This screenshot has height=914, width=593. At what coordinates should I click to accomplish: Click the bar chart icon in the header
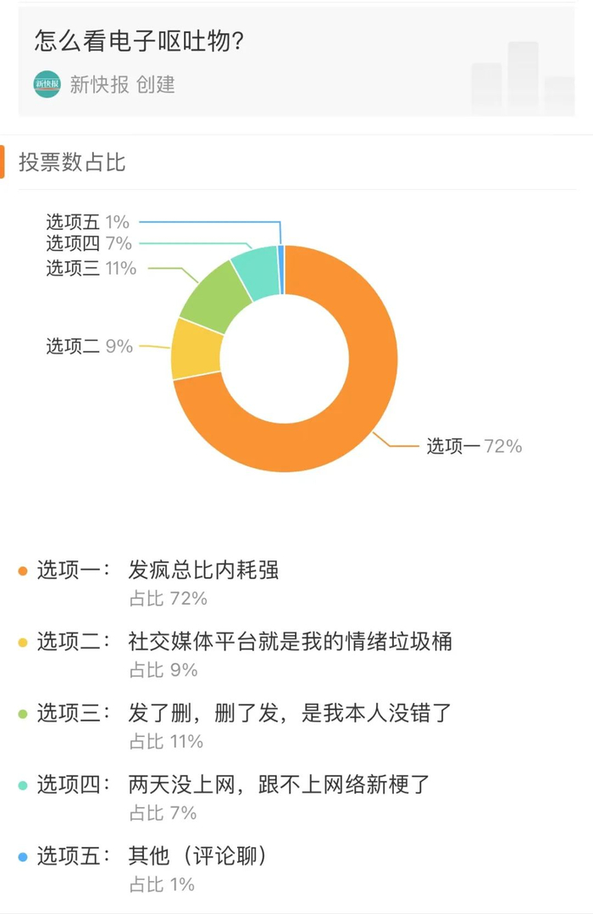pos(523,76)
